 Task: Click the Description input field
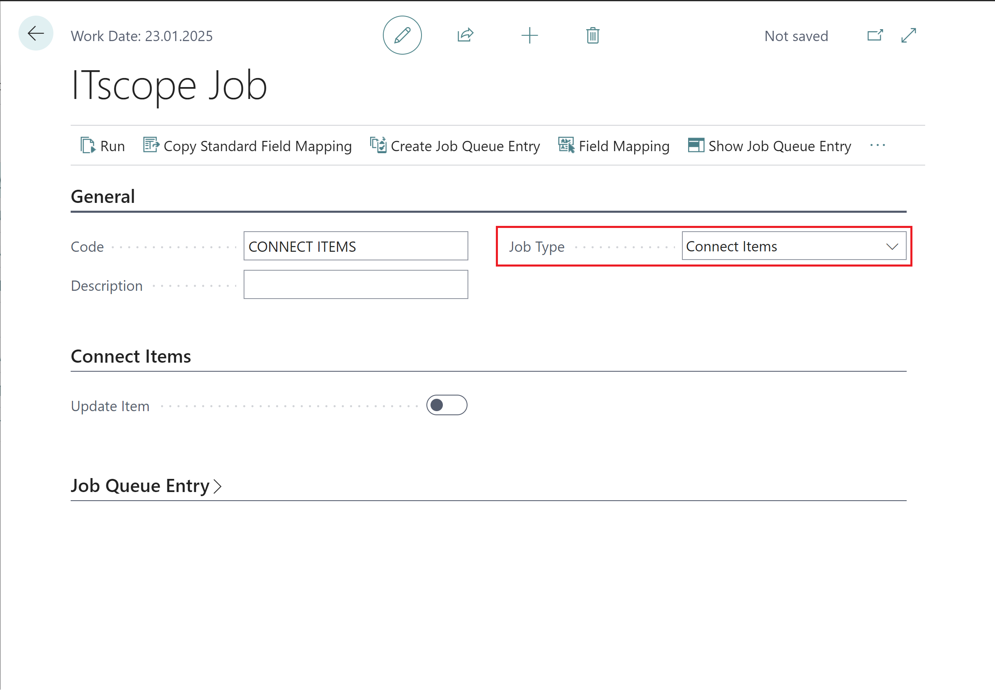[x=355, y=284]
